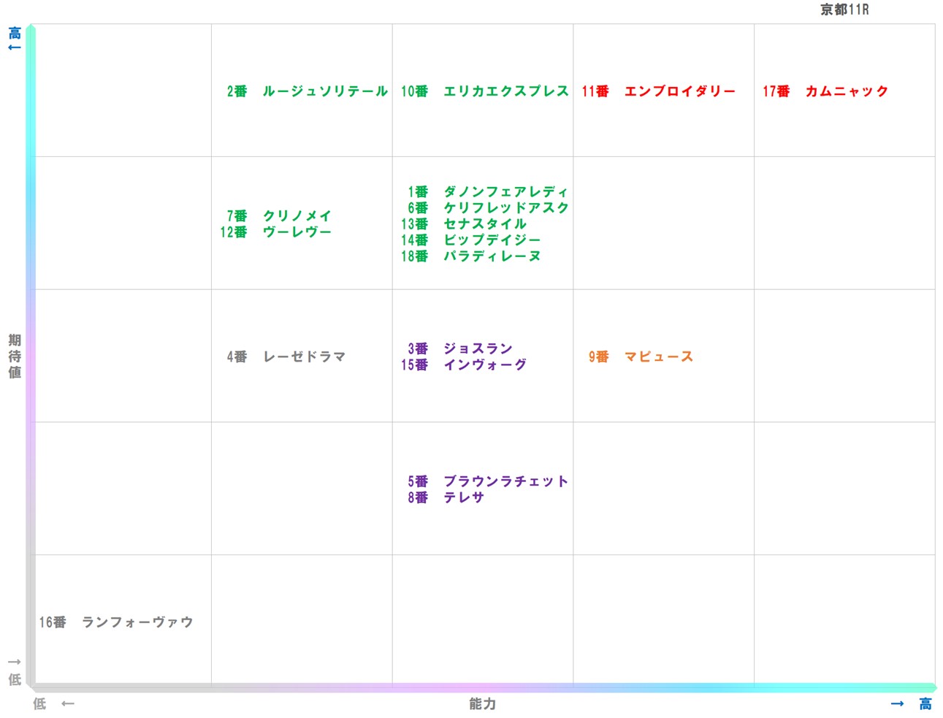Screen dimensions: 943x718
Task: Select the 京都11R race title
Action: click(x=844, y=9)
